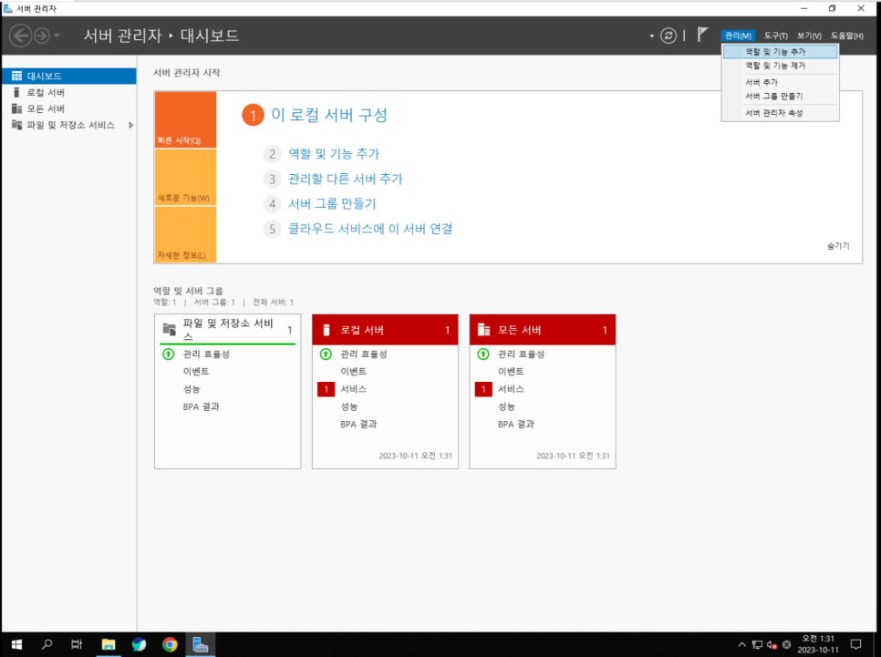881x657 pixels.
Task: Click the red 서비스 alert badge in 로컬 서버
Action: click(x=326, y=389)
